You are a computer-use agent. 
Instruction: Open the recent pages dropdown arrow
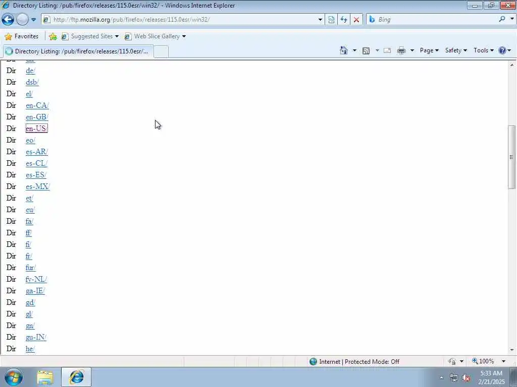34,20
